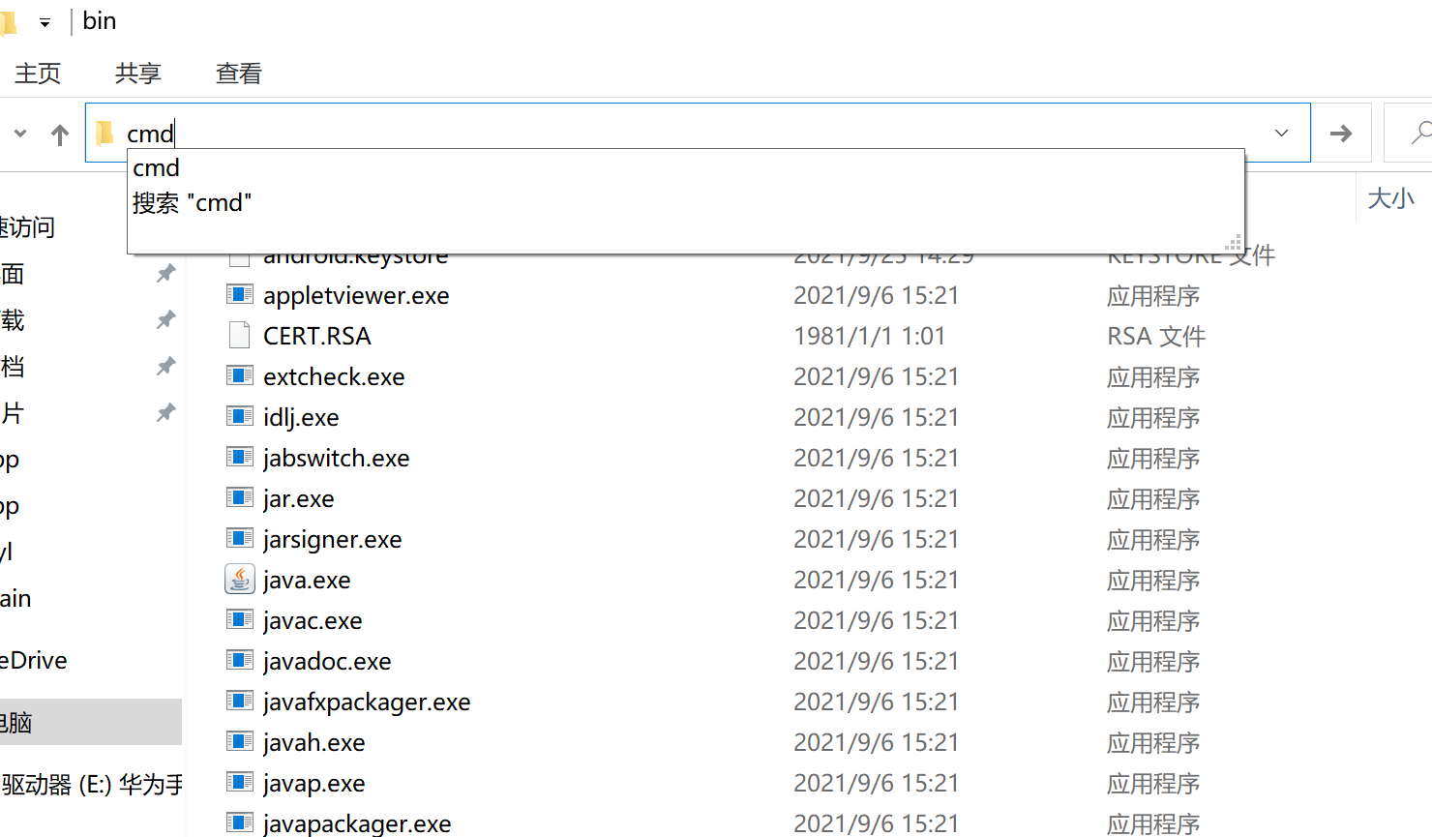
Task: Select the OneDrive item in navigation pane
Action: tap(34, 661)
